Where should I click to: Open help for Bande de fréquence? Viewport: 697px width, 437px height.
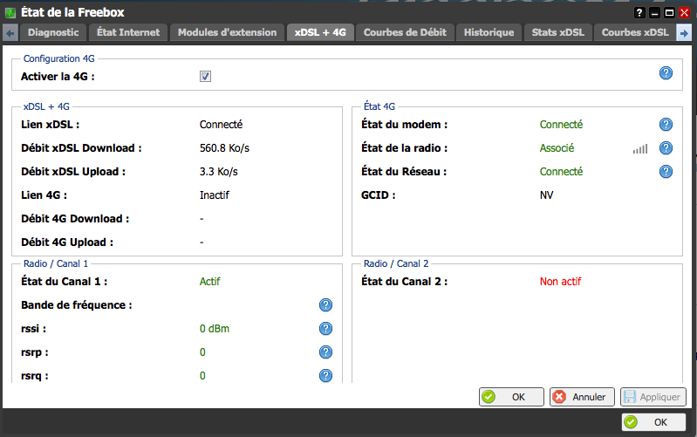click(x=326, y=305)
